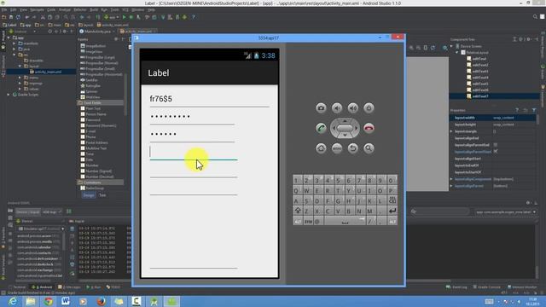The width and height of the screenshot is (546, 307).
Task: Click the refresh icon above design preview
Action: (433, 48)
